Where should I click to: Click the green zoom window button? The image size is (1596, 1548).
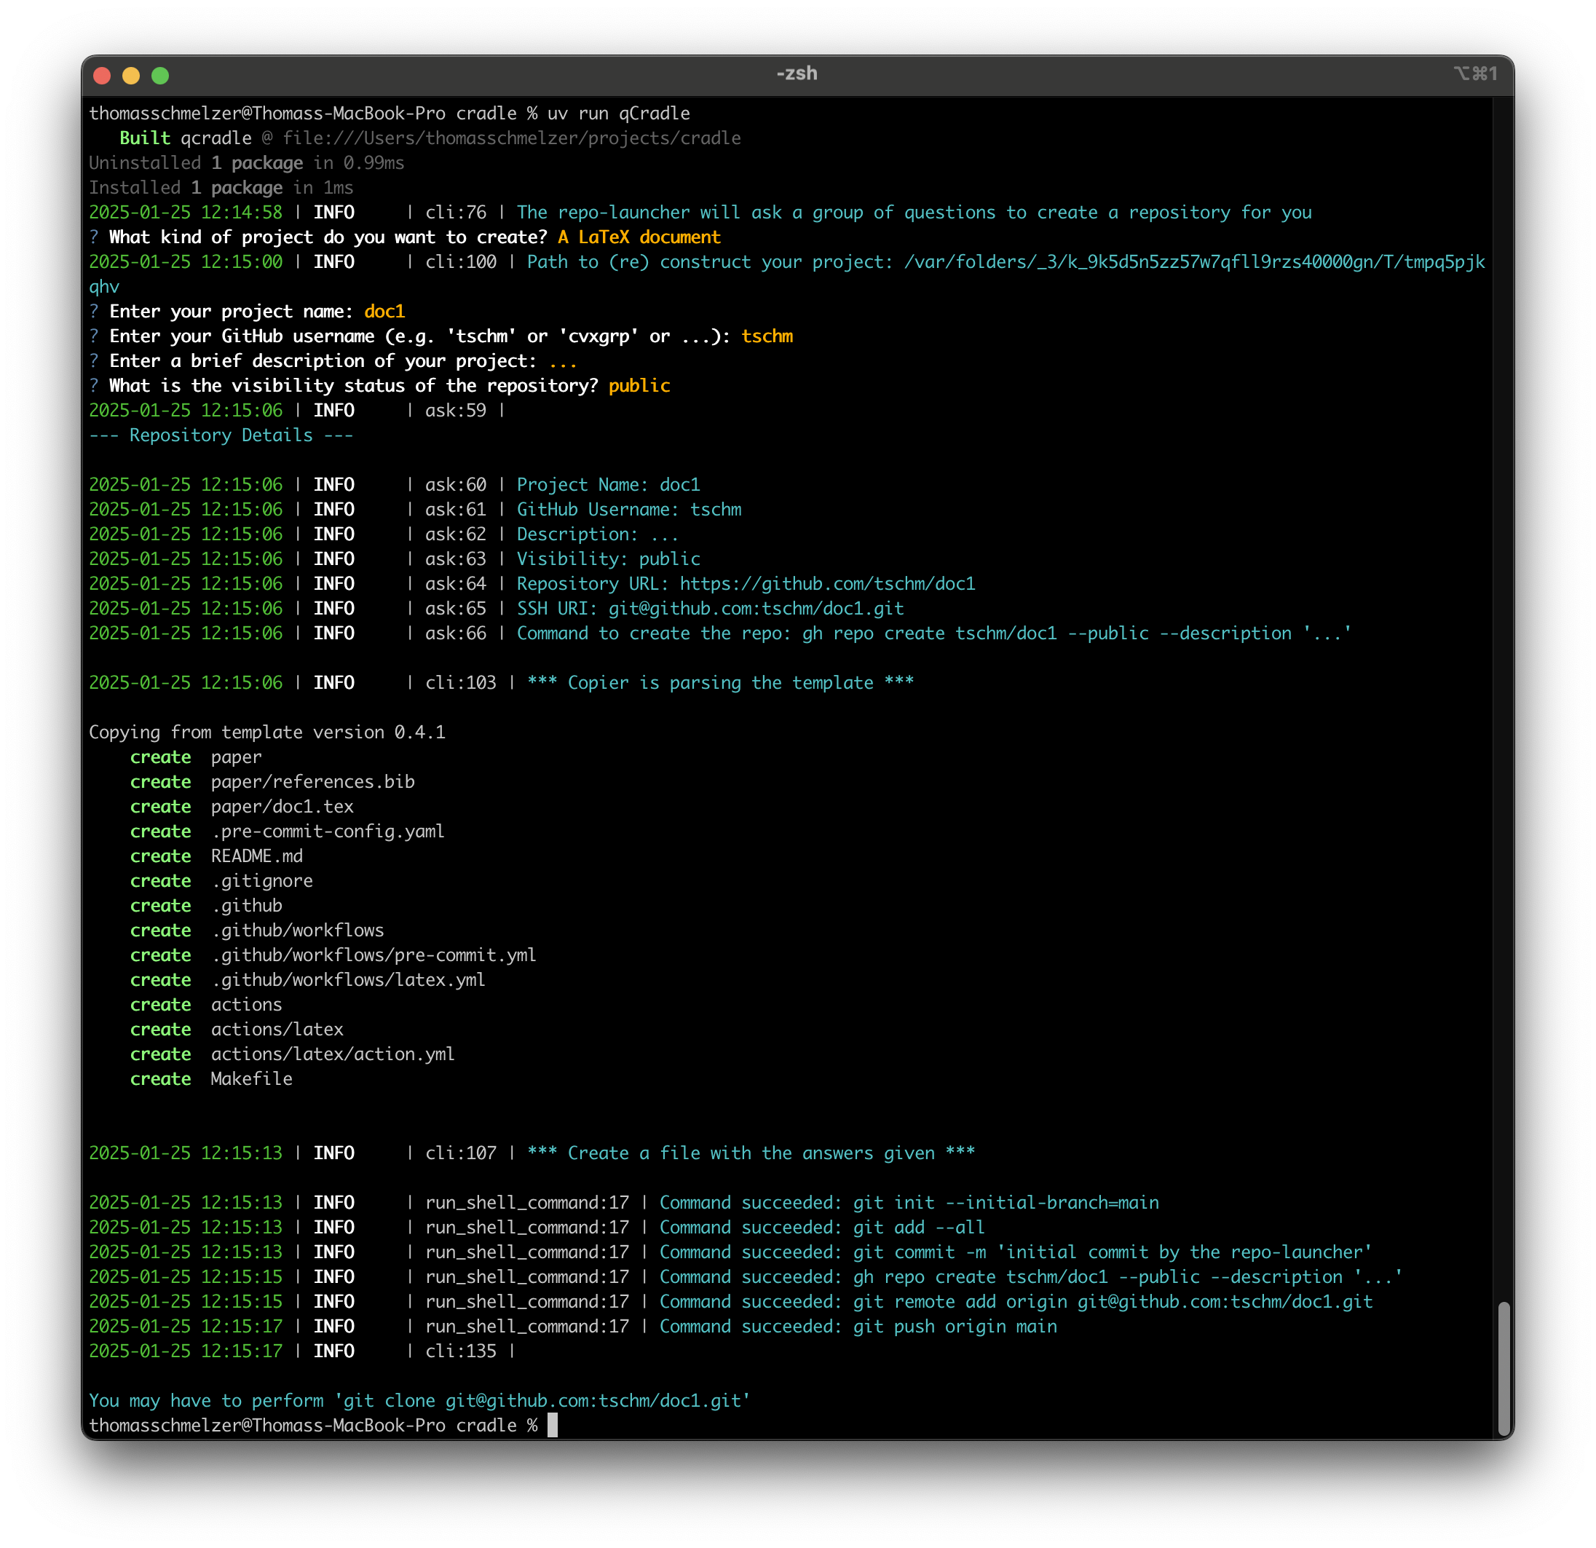coord(160,76)
